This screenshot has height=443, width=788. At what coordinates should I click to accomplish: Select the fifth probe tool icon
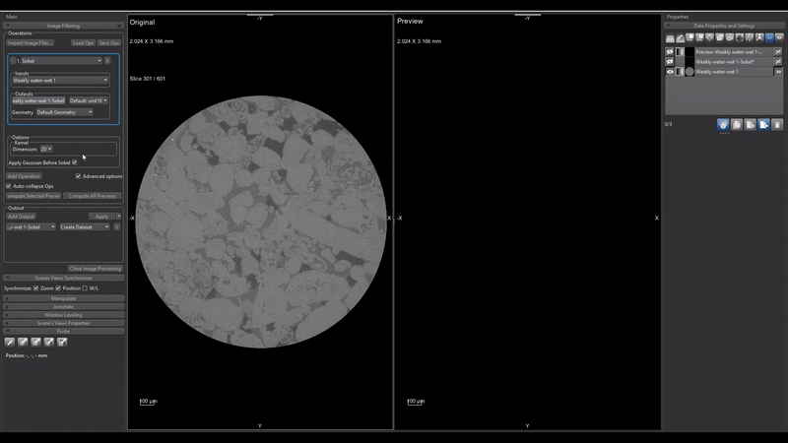pos(62,342)
